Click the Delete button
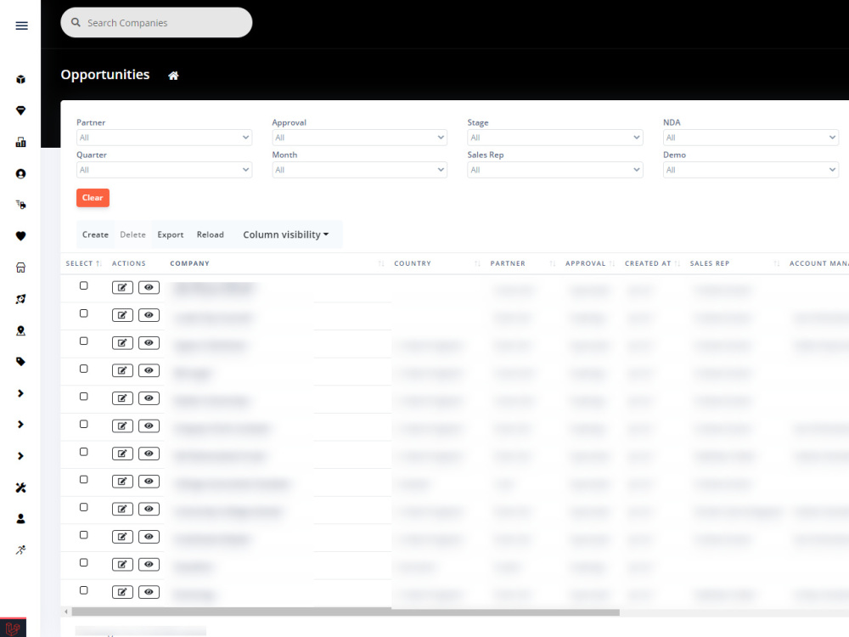This screenshot has width=849, height=637. pyautogui.click(x=132, y=234)
